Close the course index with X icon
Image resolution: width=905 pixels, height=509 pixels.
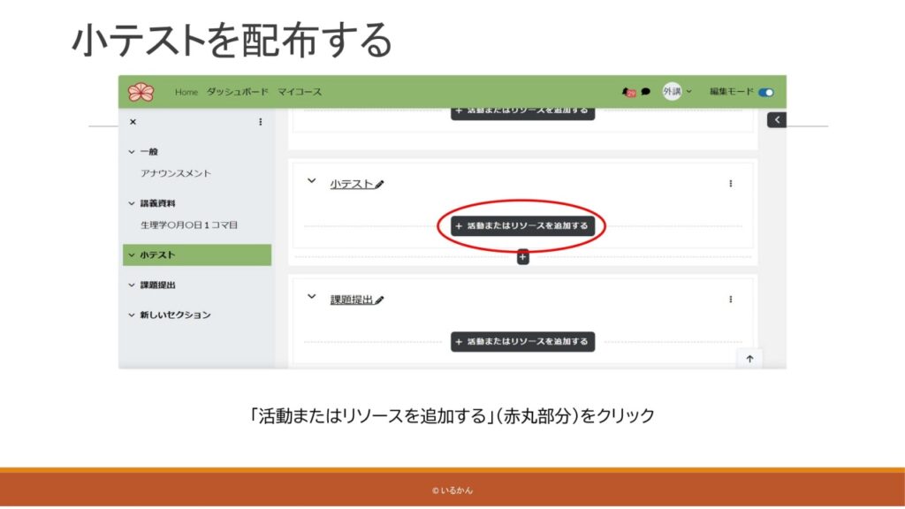click(x=133, y=122)
